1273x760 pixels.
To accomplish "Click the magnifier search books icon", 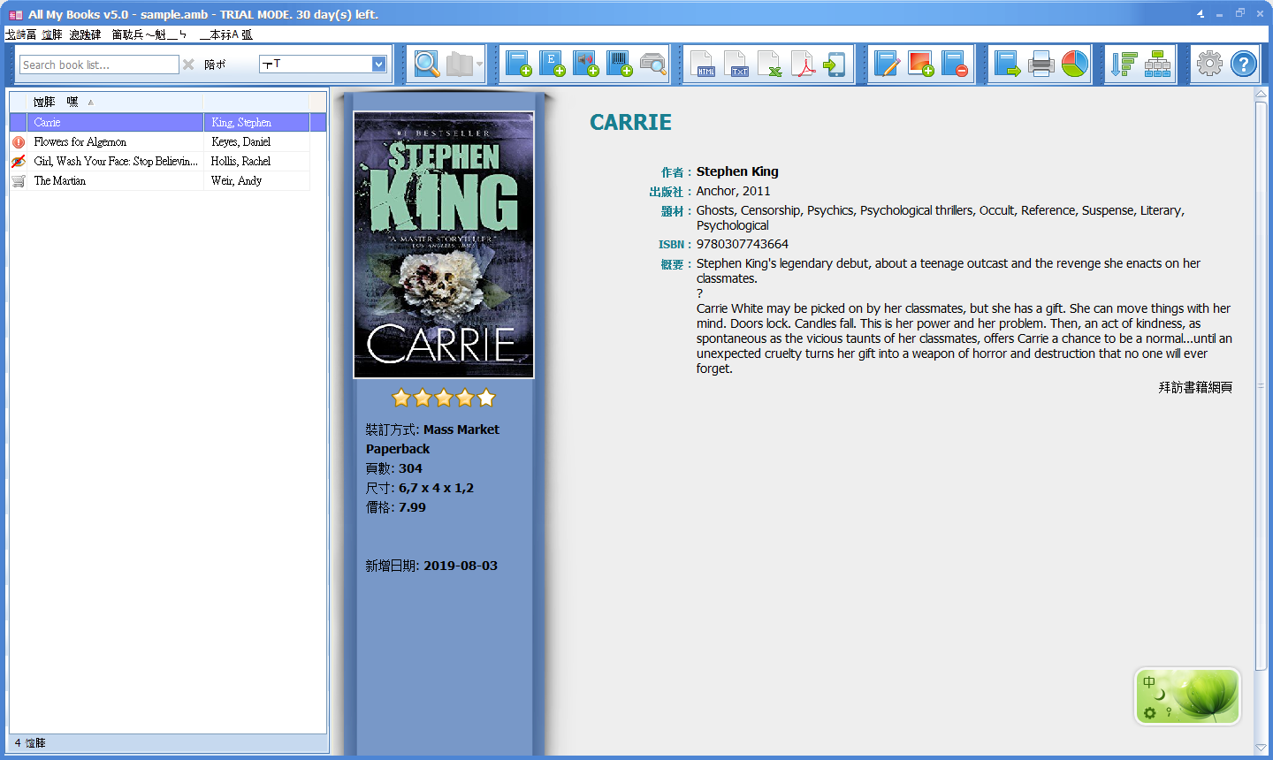I will coord(427,64).
